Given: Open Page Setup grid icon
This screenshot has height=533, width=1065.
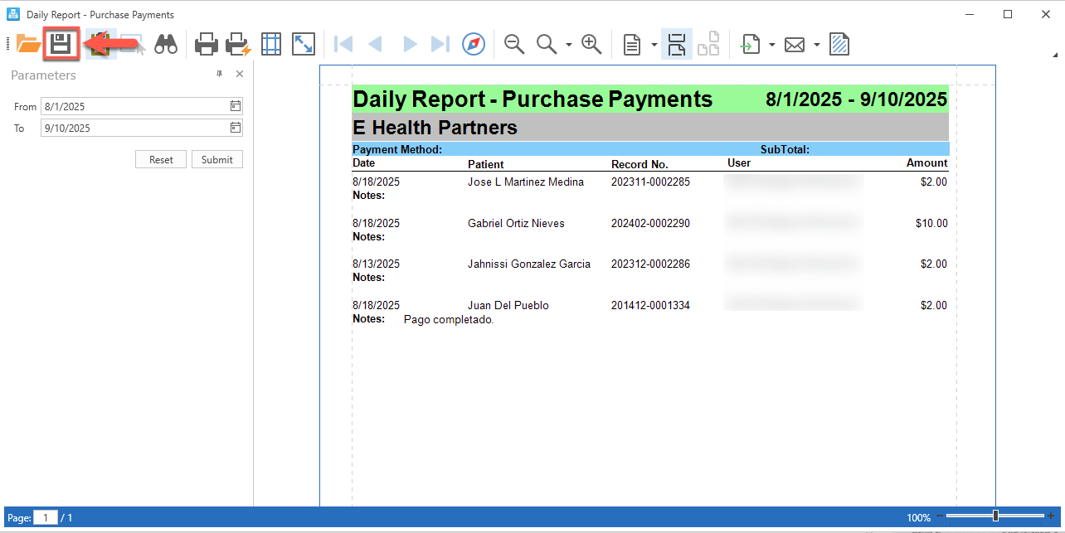Looking at the screenshot, I should 271,44.
